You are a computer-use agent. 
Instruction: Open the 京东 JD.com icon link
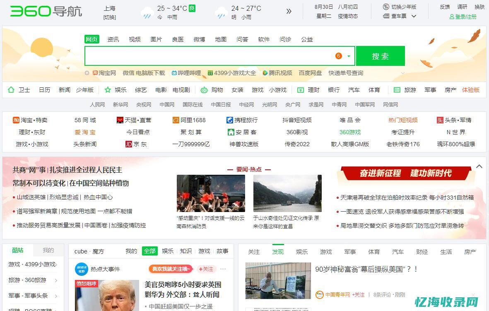(129, 144)
